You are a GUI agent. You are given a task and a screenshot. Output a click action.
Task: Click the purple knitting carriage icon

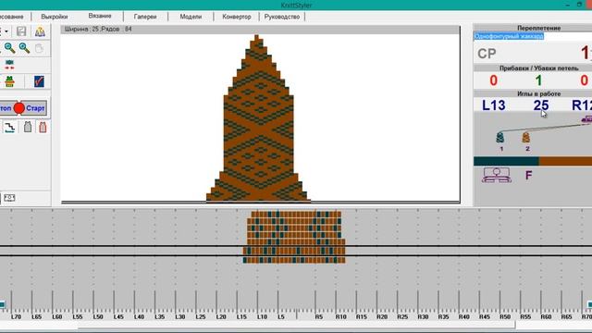497,175
